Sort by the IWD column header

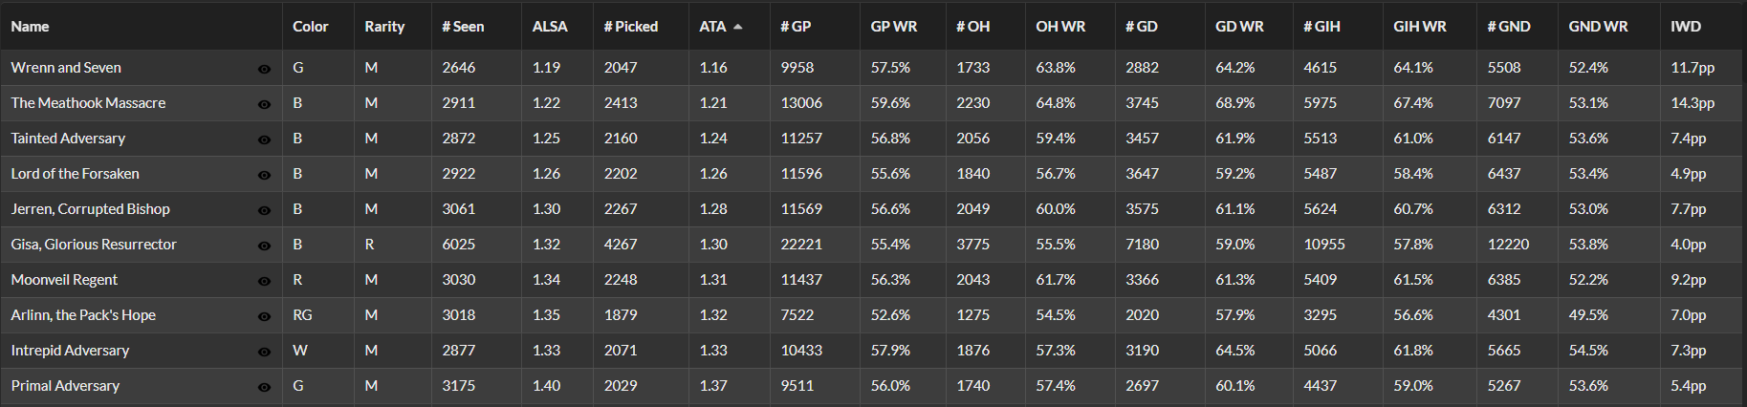1685,27
